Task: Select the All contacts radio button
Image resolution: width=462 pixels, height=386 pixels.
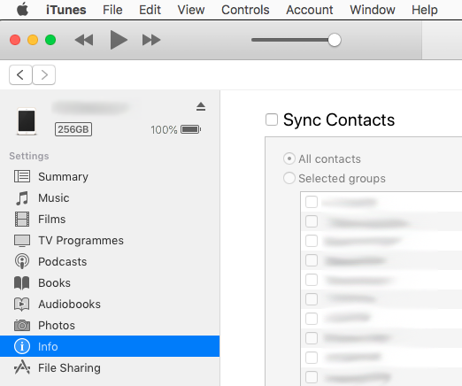Action: [x=289, y=158]
